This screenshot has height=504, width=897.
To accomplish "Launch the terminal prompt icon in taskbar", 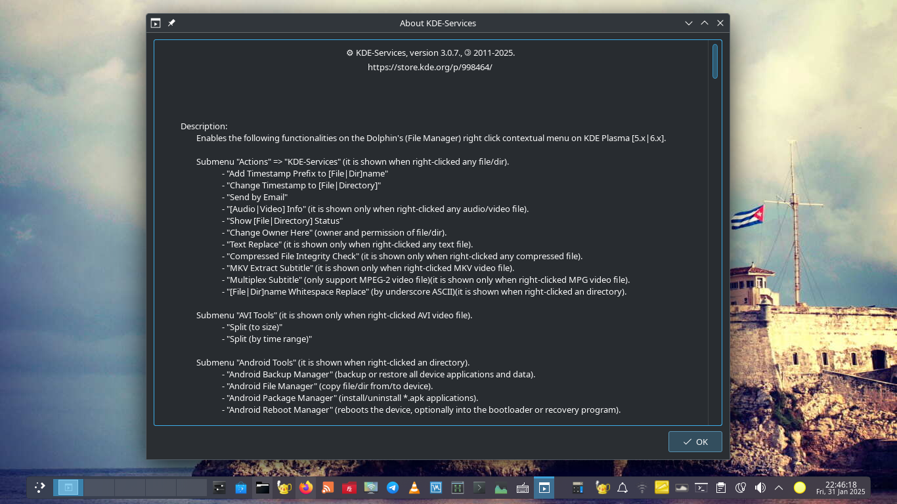I will click(479, 488).
